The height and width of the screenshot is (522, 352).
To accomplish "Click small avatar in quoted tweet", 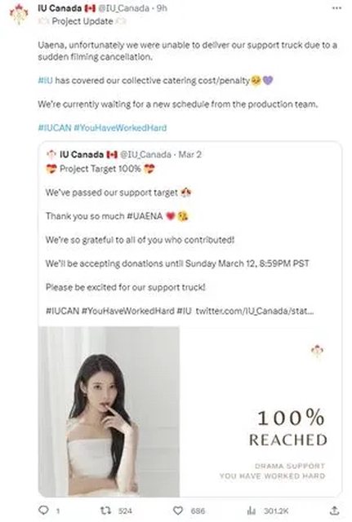I will click(x=51, y=154).
